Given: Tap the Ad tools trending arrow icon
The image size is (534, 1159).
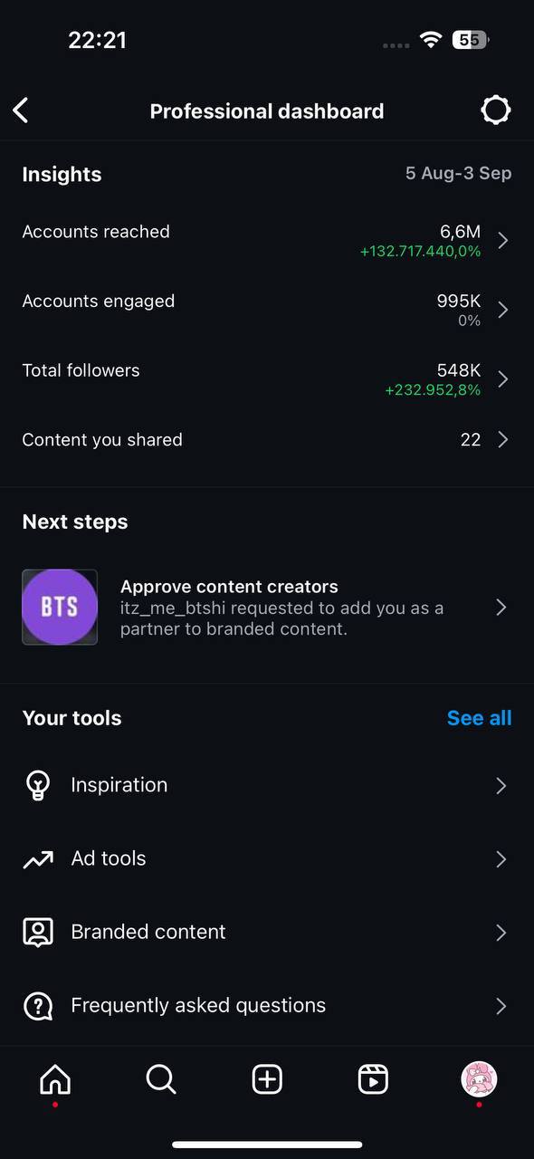Looking at the screenshot, I should [x=37, y=859].
